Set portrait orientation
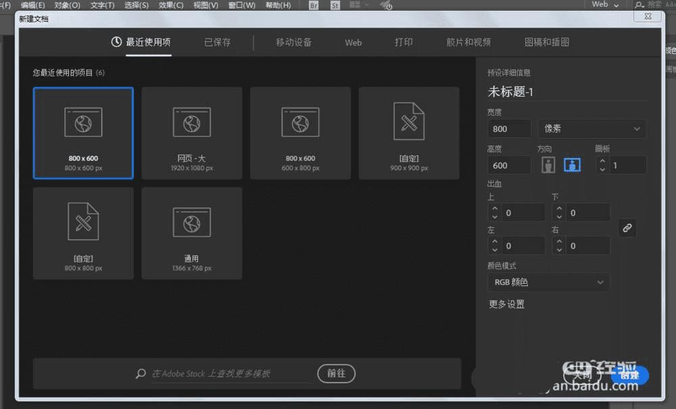The height and width of the screenshot is (409, 676). pyautogui.click(x=548, y=165)
